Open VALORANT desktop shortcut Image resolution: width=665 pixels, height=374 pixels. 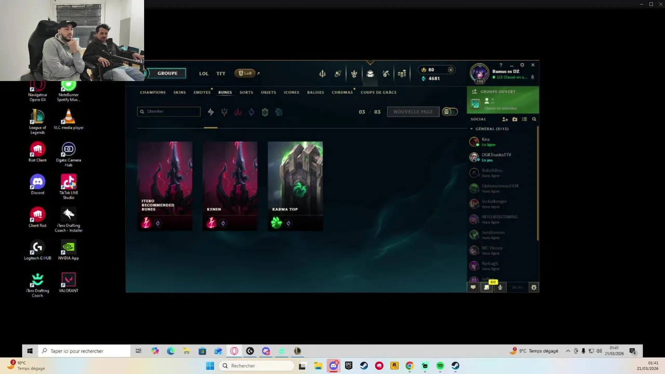(69, 283)
